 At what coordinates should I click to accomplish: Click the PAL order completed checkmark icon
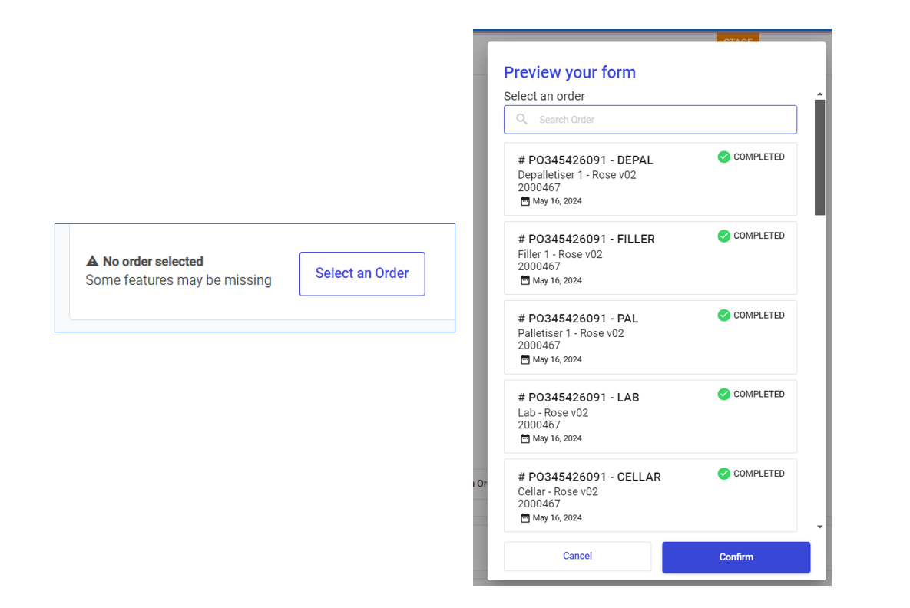coord(723,316)
